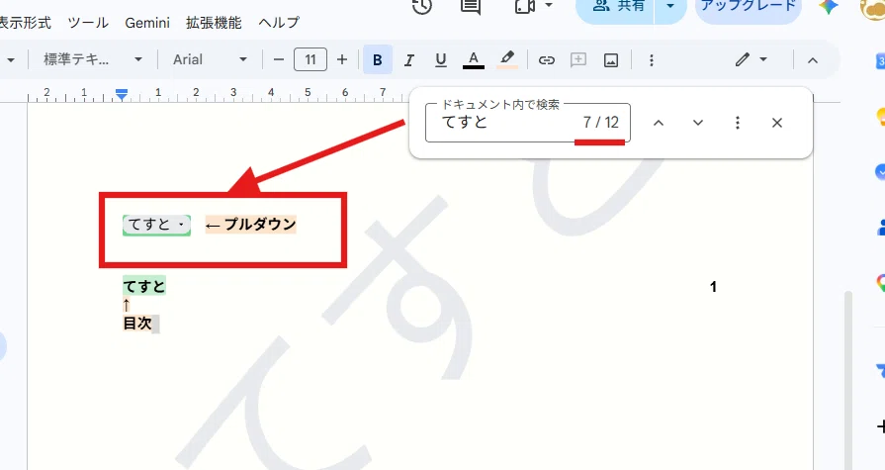Click the vertical scrollbar
This screenshot has height=470, width=885.
tap(847, 380)
